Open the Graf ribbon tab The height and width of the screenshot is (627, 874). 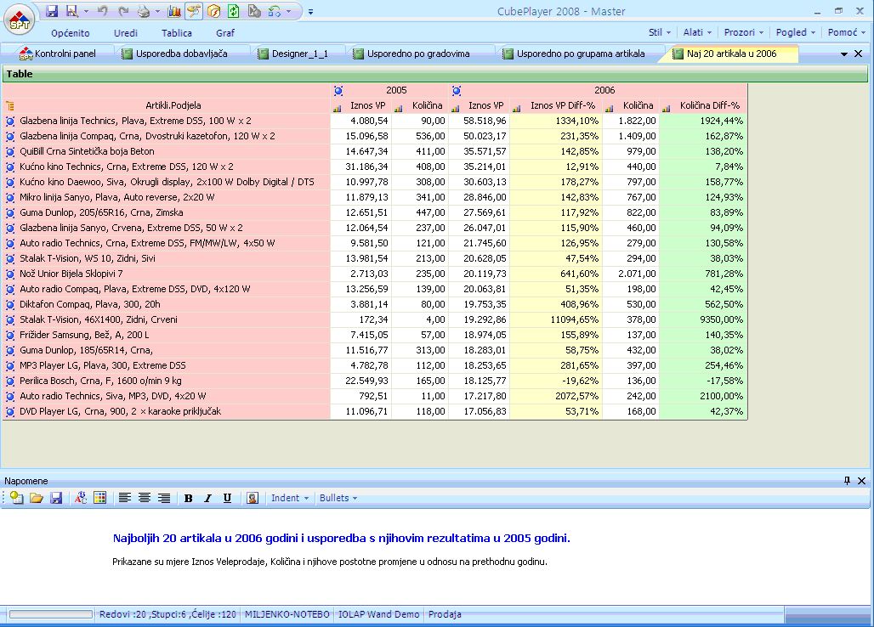click(225, 33)
